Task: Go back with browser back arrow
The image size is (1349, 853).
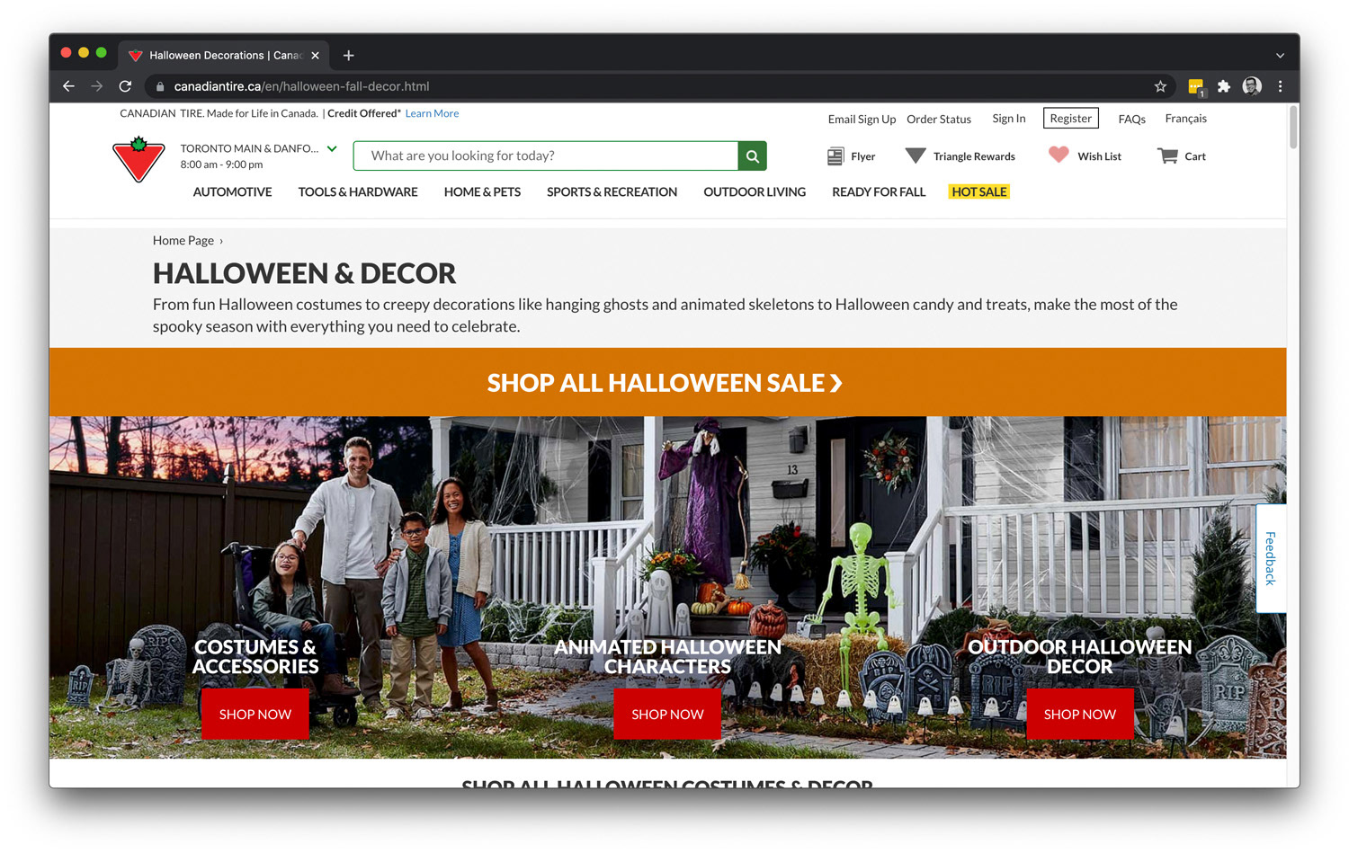Action: click(x=68, y=86)
